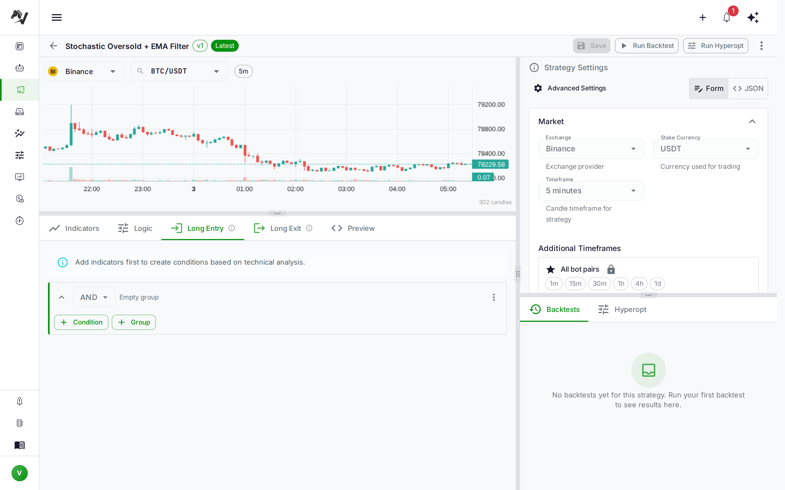Screen dimensions: 785x490
Task: Open the calculator-like icon in lower sidebar
Action: 19,423
